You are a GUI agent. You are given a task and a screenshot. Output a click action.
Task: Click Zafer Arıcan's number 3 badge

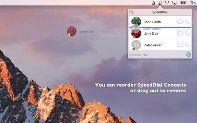click(x=133, y=48)
